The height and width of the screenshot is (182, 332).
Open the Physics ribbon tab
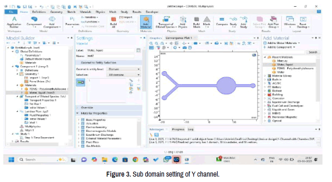tap(100, 12)
